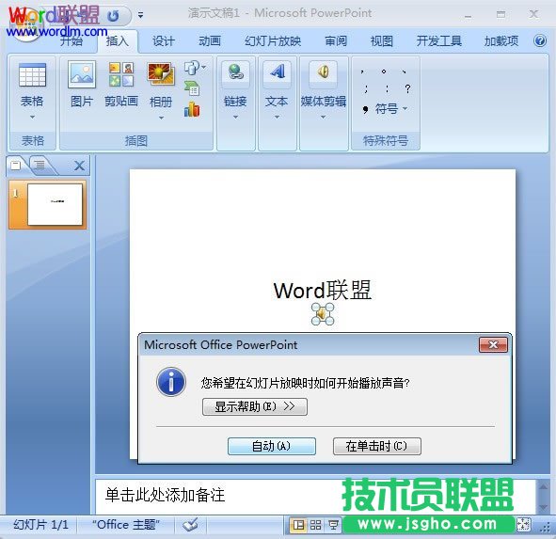
Task: Click the 在单击时(C) button
Action: click(x=377, y=446)
